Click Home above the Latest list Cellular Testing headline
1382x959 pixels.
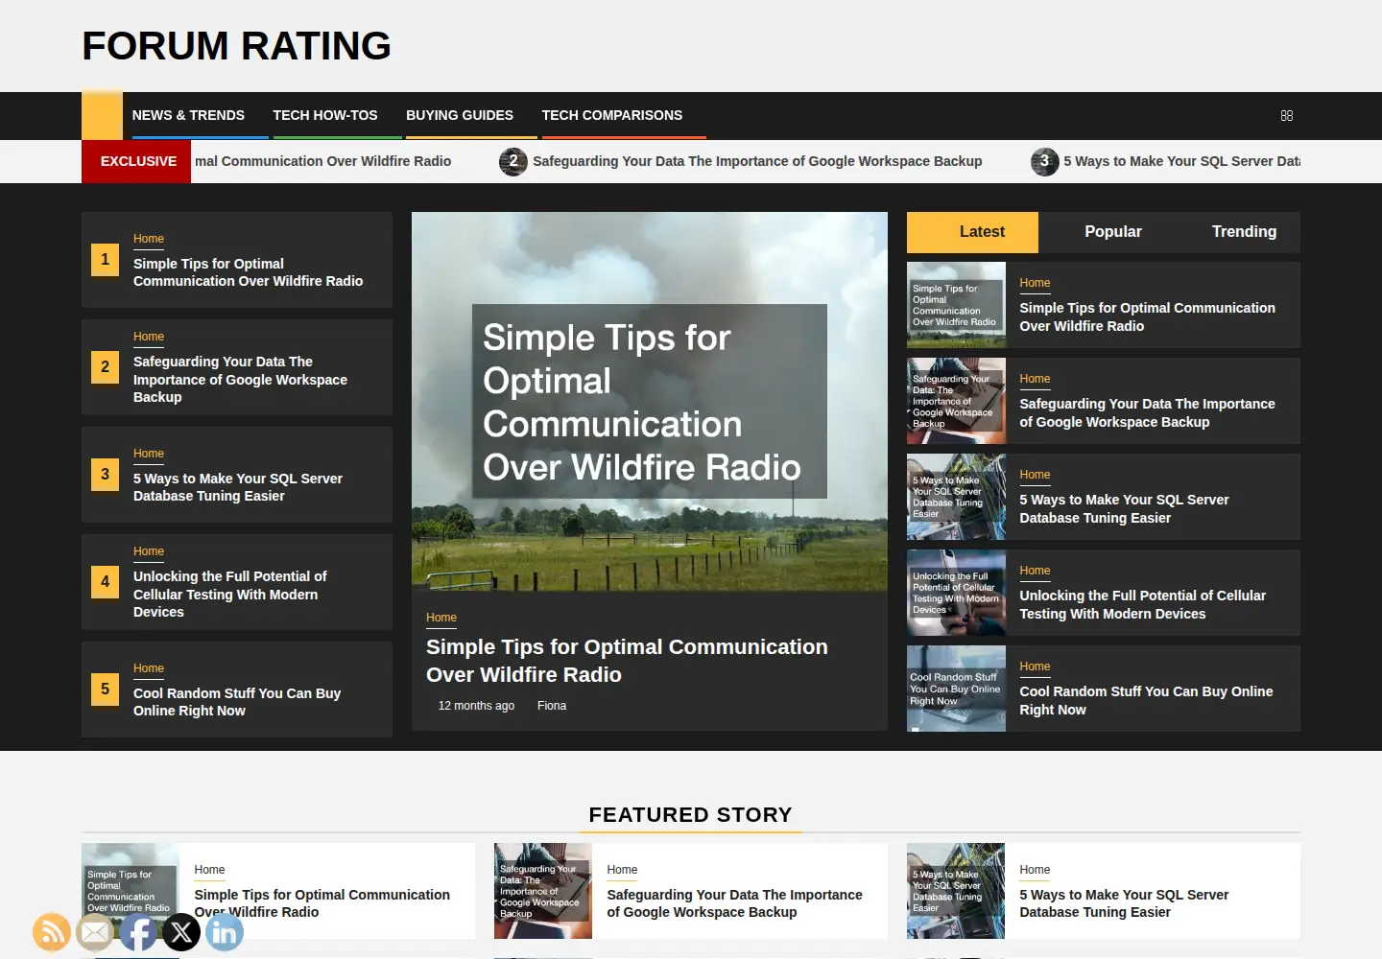tap(1035, 571)
